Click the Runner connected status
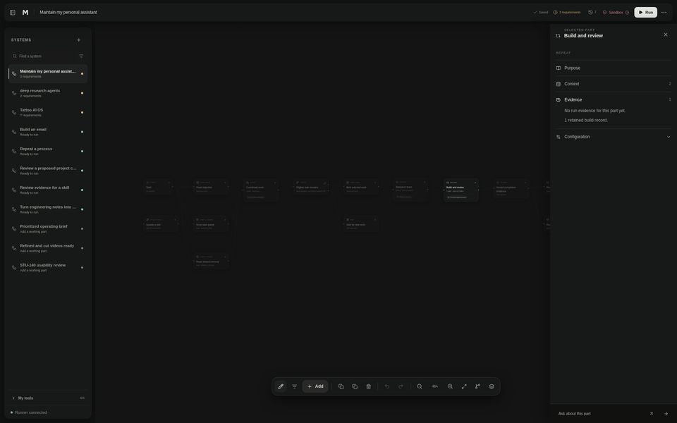Screen dimensions: 677x423 [x=29, y=412]
